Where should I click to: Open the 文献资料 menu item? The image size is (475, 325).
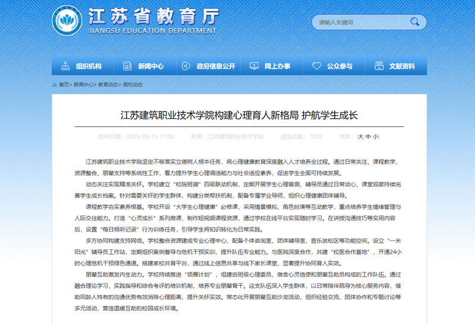point(402,66)
